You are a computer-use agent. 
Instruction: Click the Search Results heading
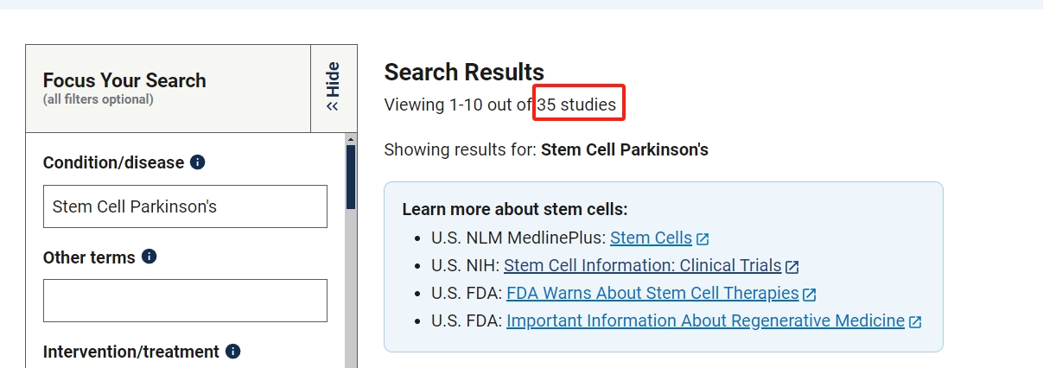pos(464,72)
